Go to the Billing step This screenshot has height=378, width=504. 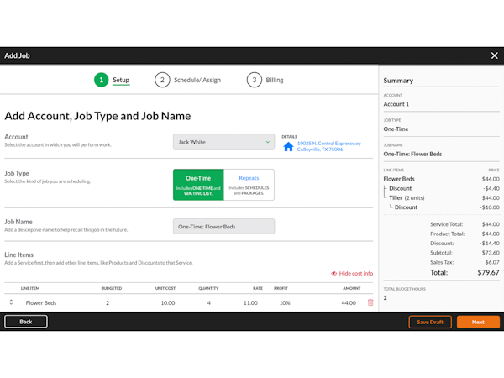point(275,80)
